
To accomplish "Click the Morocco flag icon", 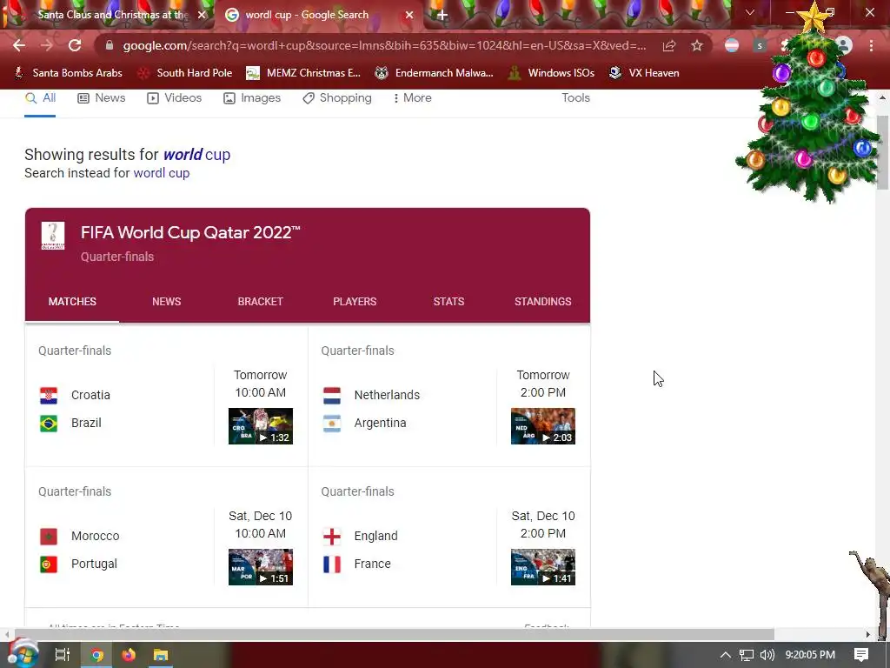I will [49, 536].
